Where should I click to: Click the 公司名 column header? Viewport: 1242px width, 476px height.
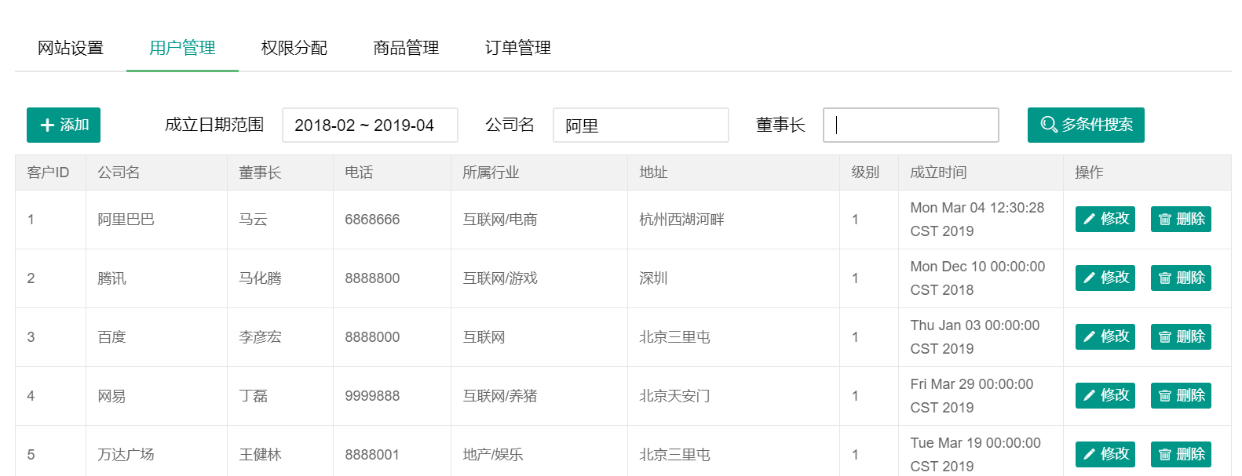(157, 173)
